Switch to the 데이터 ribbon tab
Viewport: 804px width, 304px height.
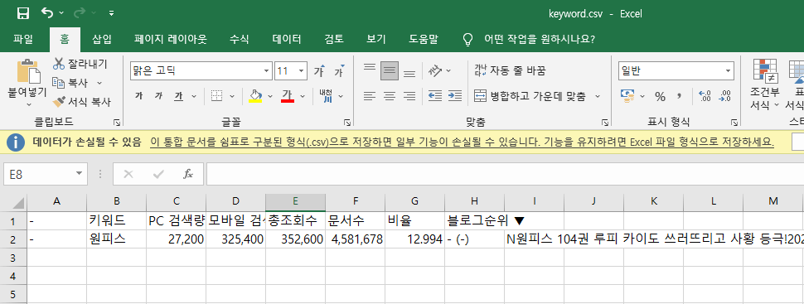287,40
